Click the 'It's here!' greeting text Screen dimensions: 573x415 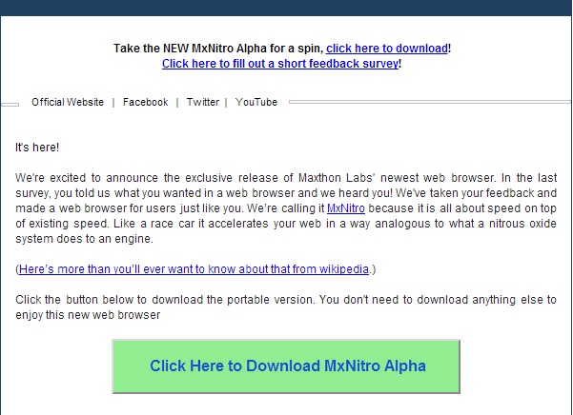(37, 148)
